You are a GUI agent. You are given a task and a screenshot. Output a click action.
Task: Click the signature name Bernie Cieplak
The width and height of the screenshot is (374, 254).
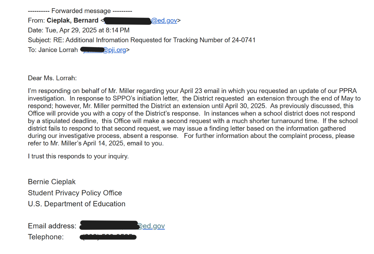52,182
